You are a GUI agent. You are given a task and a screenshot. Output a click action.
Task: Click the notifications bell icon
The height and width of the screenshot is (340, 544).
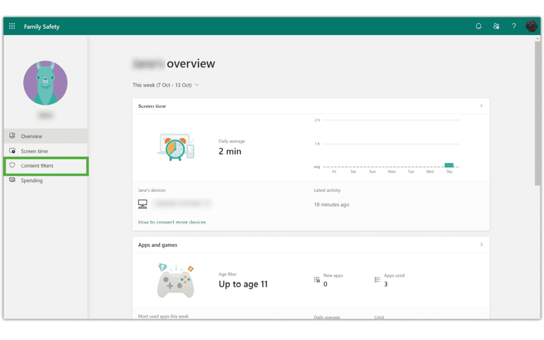point(479,26)
